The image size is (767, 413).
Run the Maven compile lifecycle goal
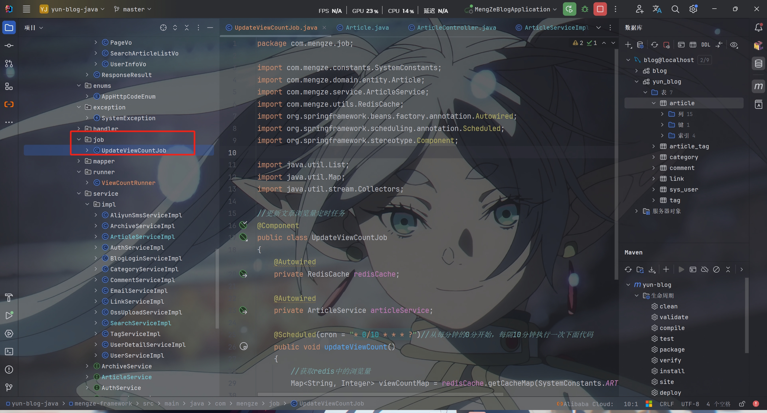pyautogui.click(x=672, y=328)
